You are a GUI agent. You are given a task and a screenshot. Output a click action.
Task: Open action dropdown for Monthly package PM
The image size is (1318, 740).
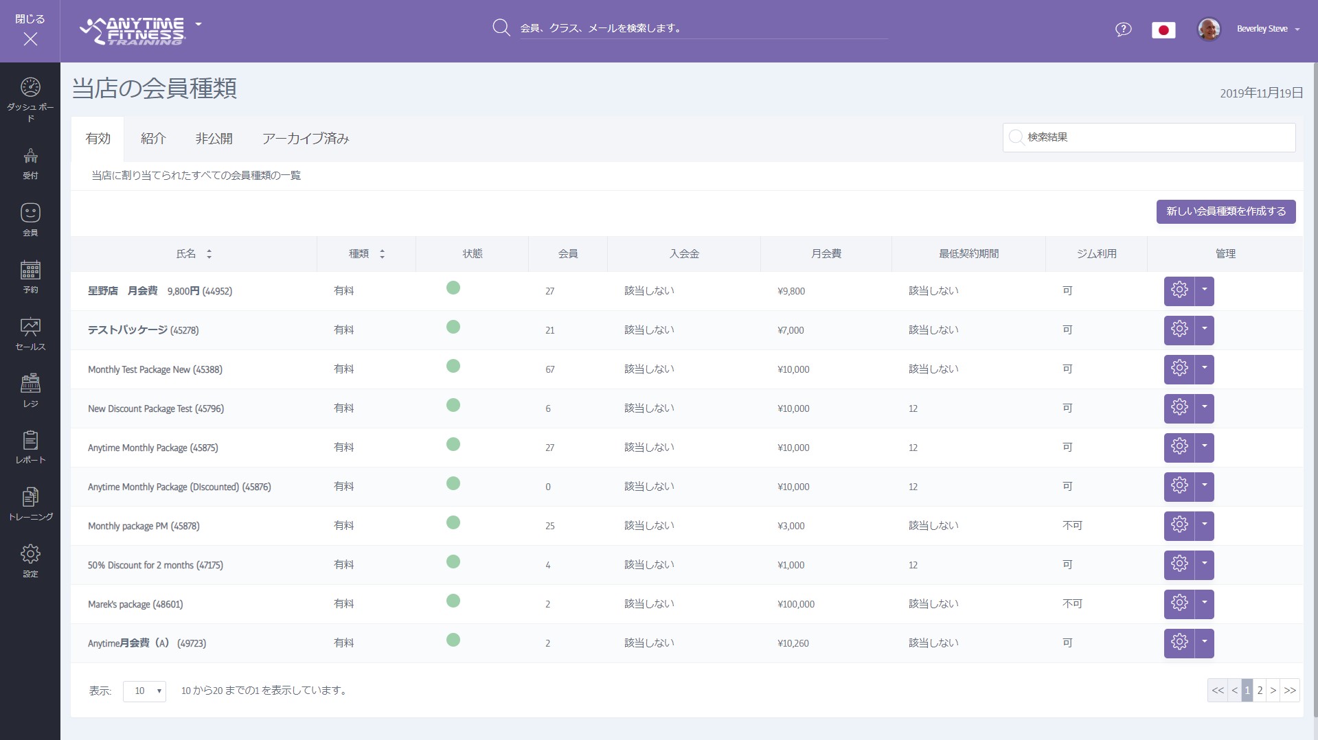click(x=1205, y=526)
